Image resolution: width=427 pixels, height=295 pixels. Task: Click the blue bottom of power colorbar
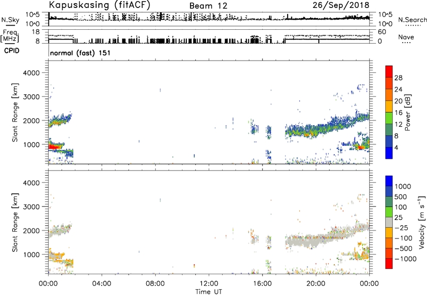point(389,153)
